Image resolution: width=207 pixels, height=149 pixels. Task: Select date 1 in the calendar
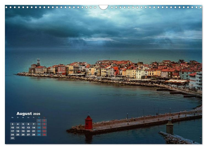point(39,121)
